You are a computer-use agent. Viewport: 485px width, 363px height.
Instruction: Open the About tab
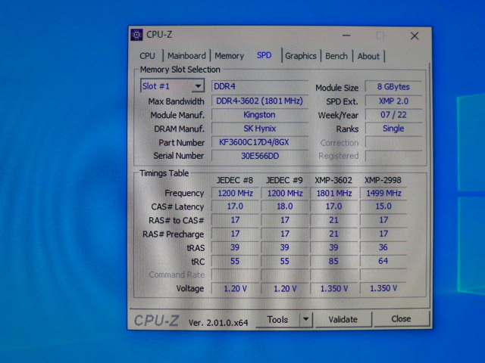tap(368, 56)
